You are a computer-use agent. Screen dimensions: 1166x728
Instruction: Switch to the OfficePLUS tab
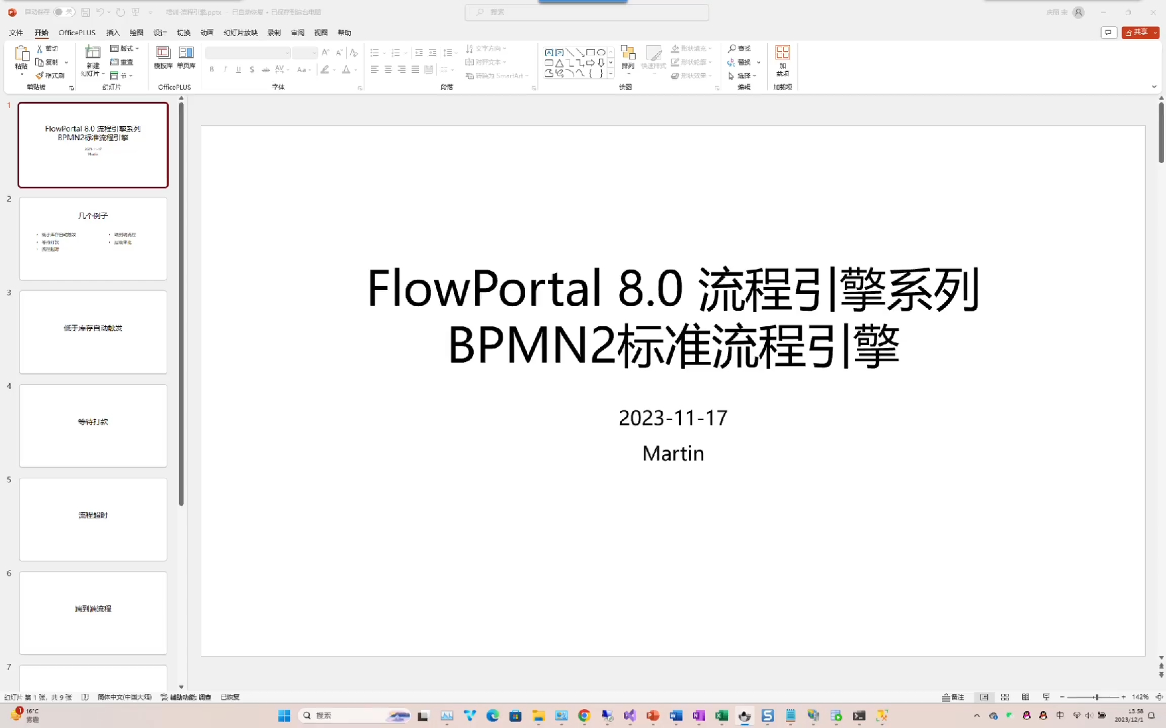click(77, 32)
